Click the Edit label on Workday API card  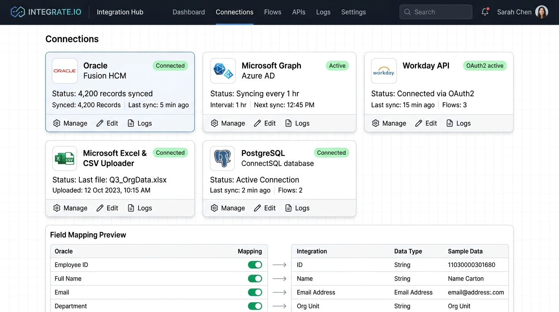pyautogui.click(x=431, y=123)
